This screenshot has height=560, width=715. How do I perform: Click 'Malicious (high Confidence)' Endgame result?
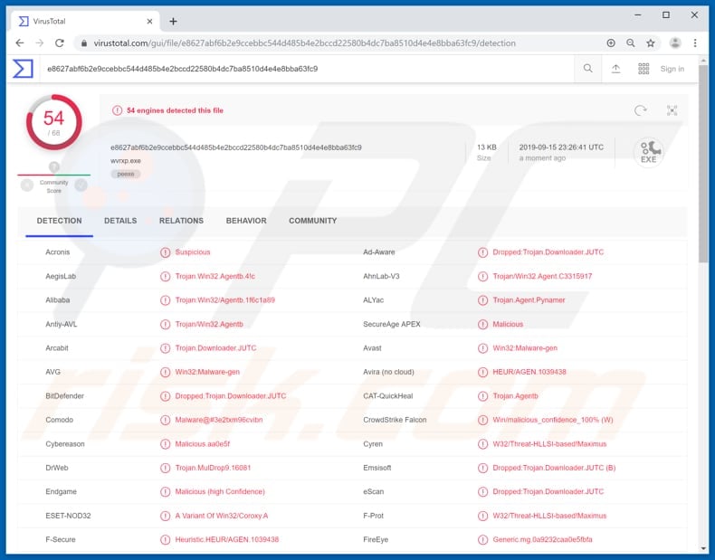[220, 491]
